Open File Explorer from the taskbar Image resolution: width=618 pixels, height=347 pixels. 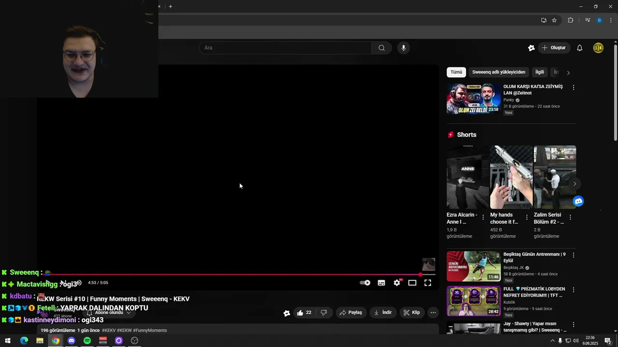point(40,341)
